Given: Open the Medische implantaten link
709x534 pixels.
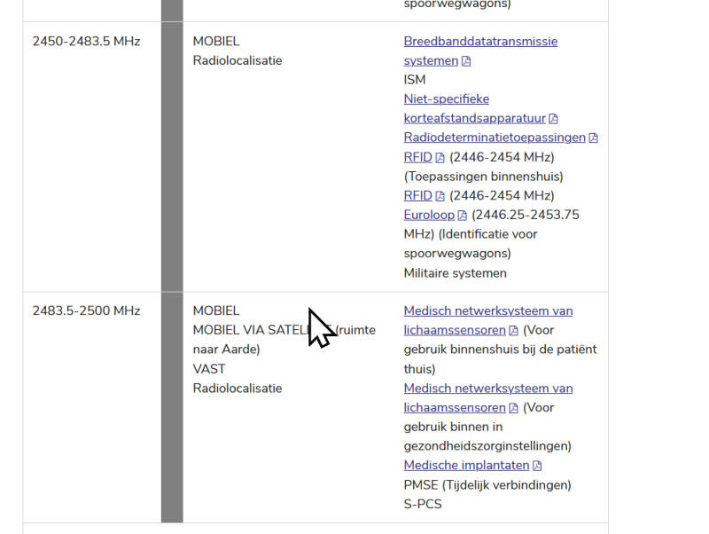Looking at the screenshot, I should click(466, 465).
